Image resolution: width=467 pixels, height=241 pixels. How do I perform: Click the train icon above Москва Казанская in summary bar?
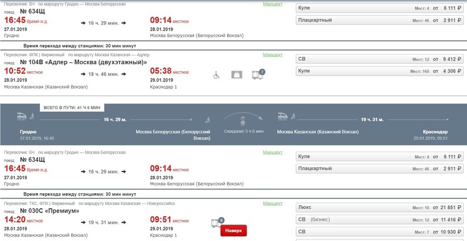click(x=282, y=116)
